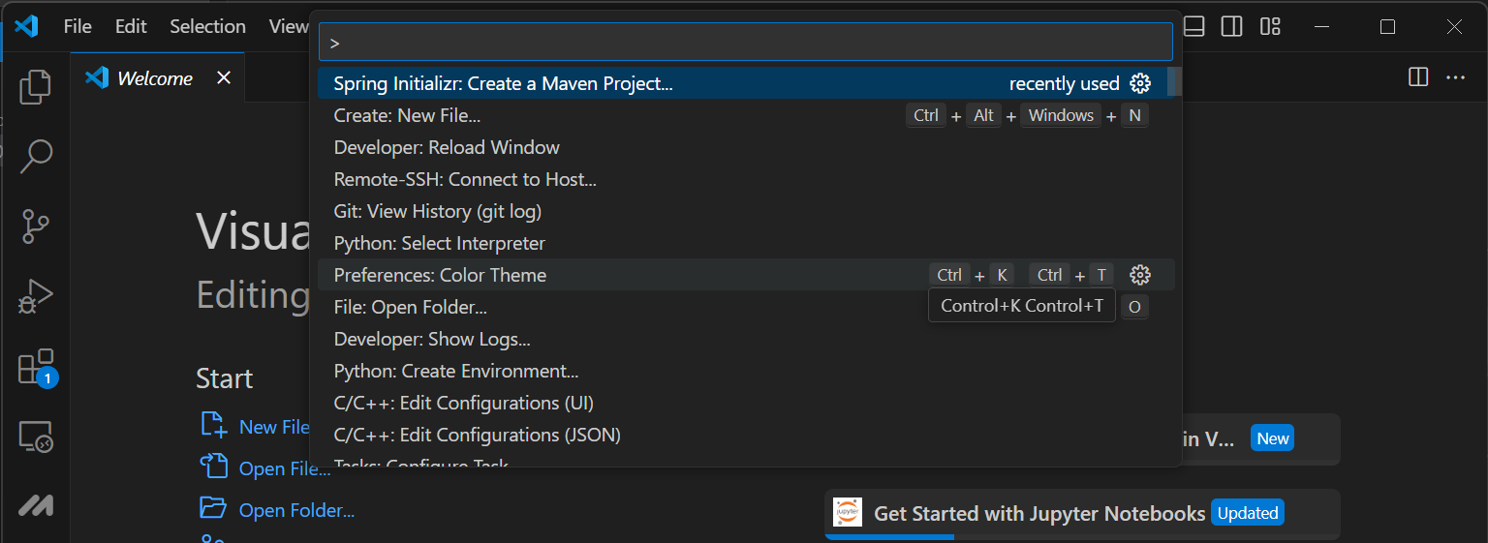The height and width of the screenshot is (543, 1488).
Task: Open the Search view in activity bar
Action: [35, 156]
